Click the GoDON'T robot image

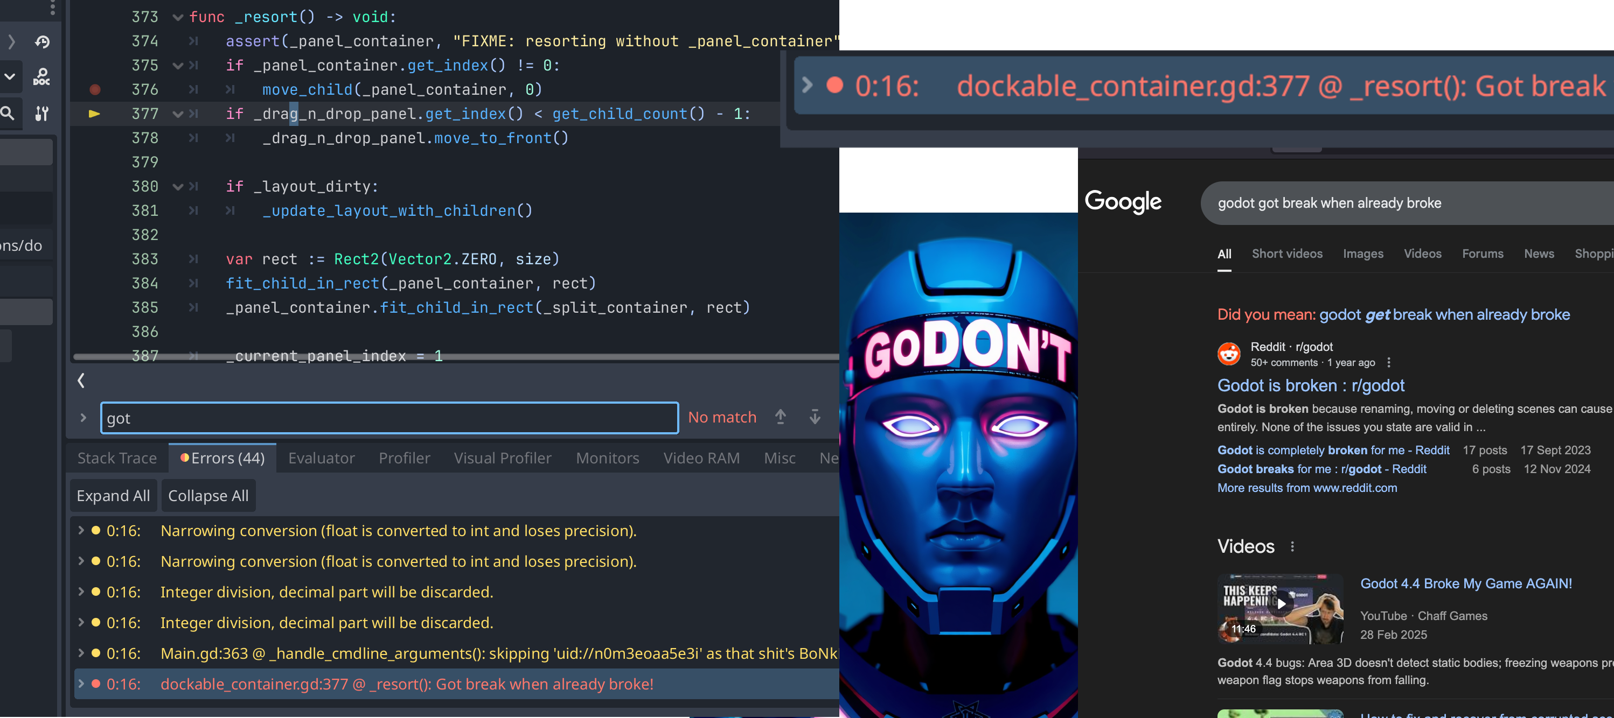pyautogui.click(x=958, y=464)
